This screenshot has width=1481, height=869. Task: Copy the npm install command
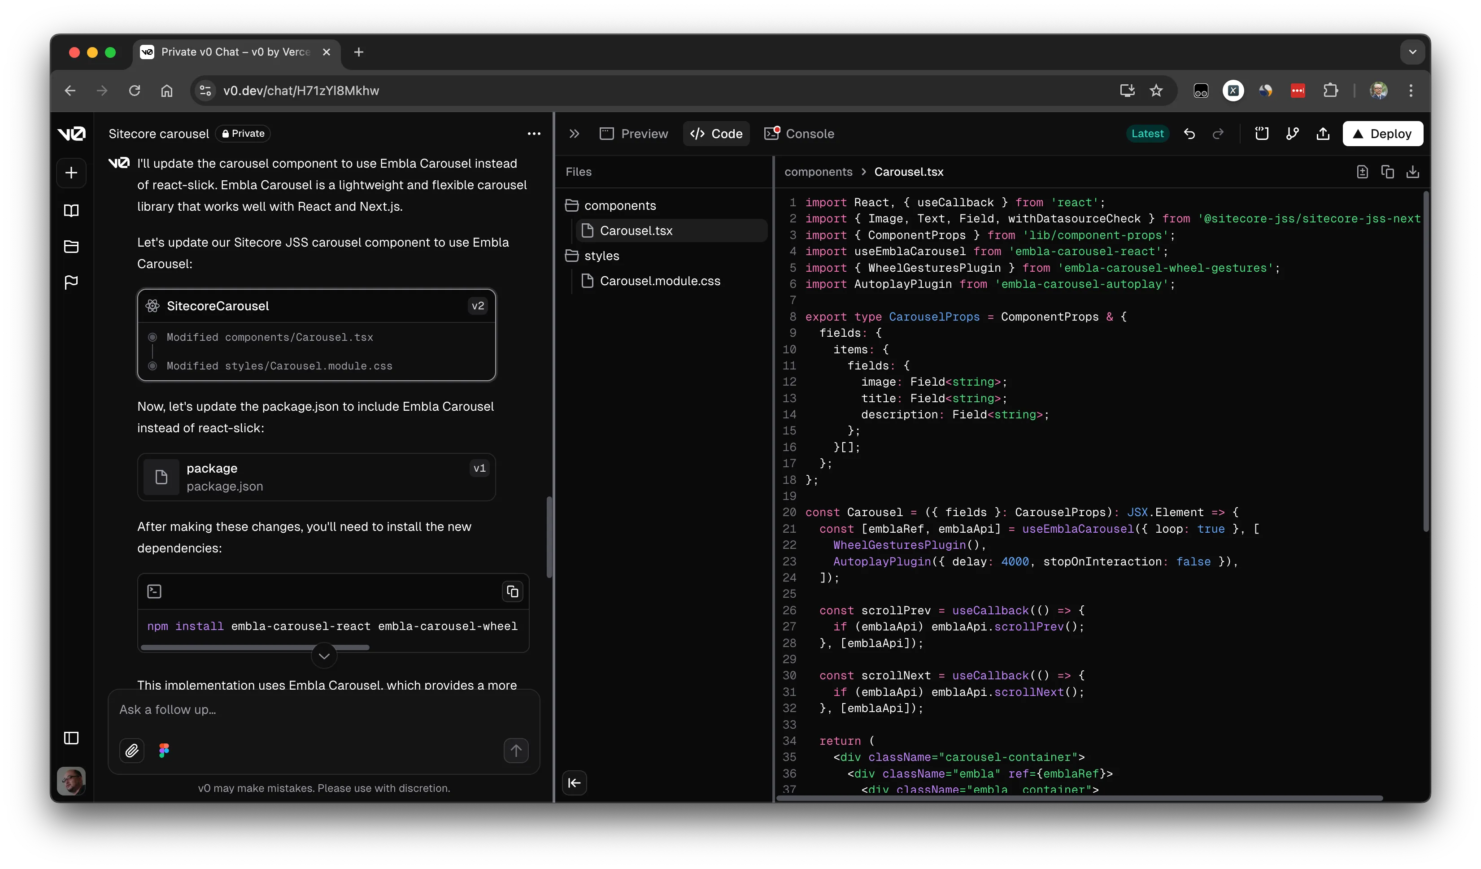513,592
